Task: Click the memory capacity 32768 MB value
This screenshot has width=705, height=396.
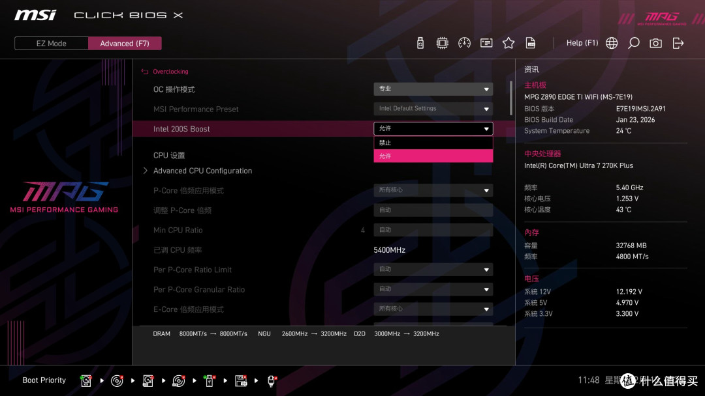Action: 631,246
